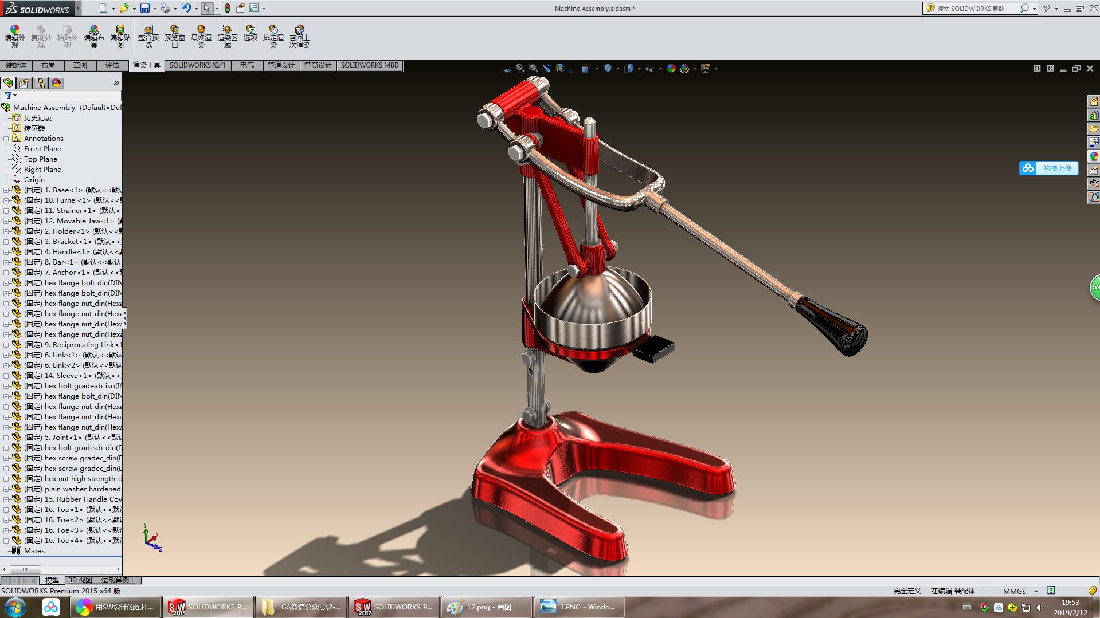Open the 运动算例1 tab at bottom

click(x=116, y=580)
